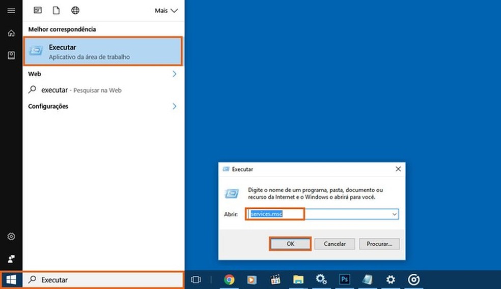Screen dimensions: 501x289
Task: Click the Configurações section heading
Action: (48, 106)
